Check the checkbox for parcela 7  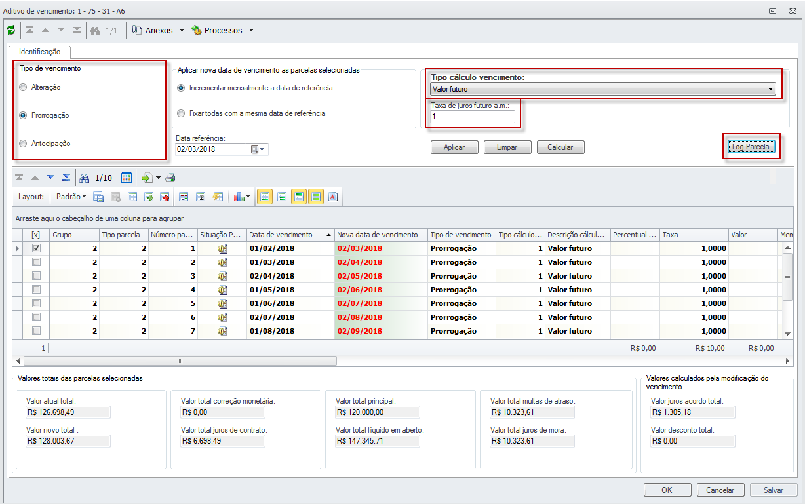pyautogui.click(x=37, y=331)
